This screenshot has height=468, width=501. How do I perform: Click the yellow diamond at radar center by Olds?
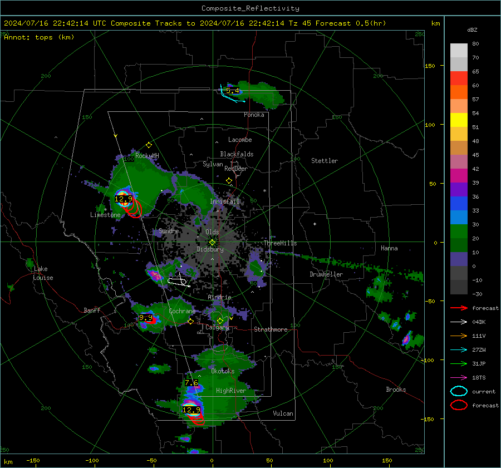(x=212, y=243)
